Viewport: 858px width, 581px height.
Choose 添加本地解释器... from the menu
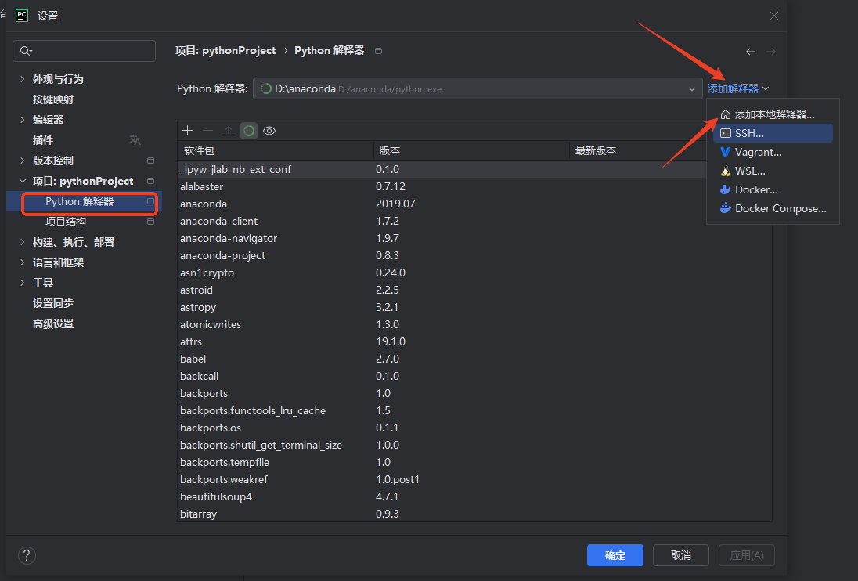coord(773,114)
